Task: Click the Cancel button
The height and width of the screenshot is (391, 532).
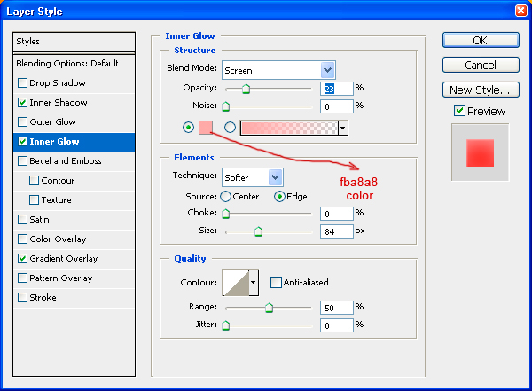Action: pos(481,65)
